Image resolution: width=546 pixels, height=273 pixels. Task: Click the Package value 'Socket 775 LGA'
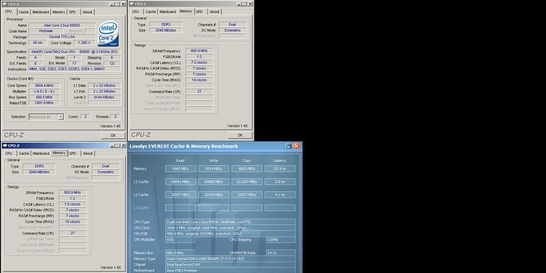tap(62, 37)
